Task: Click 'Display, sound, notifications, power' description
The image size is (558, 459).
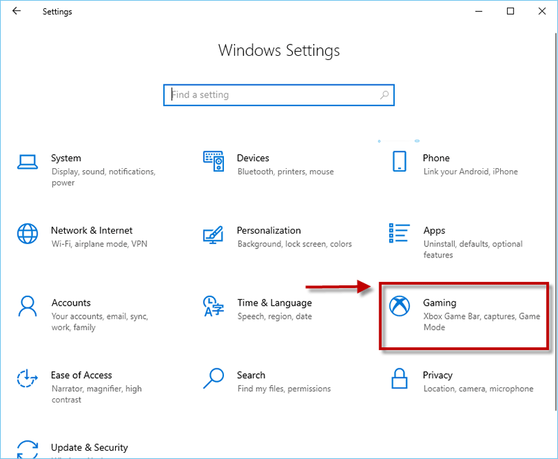Action: 103,177
